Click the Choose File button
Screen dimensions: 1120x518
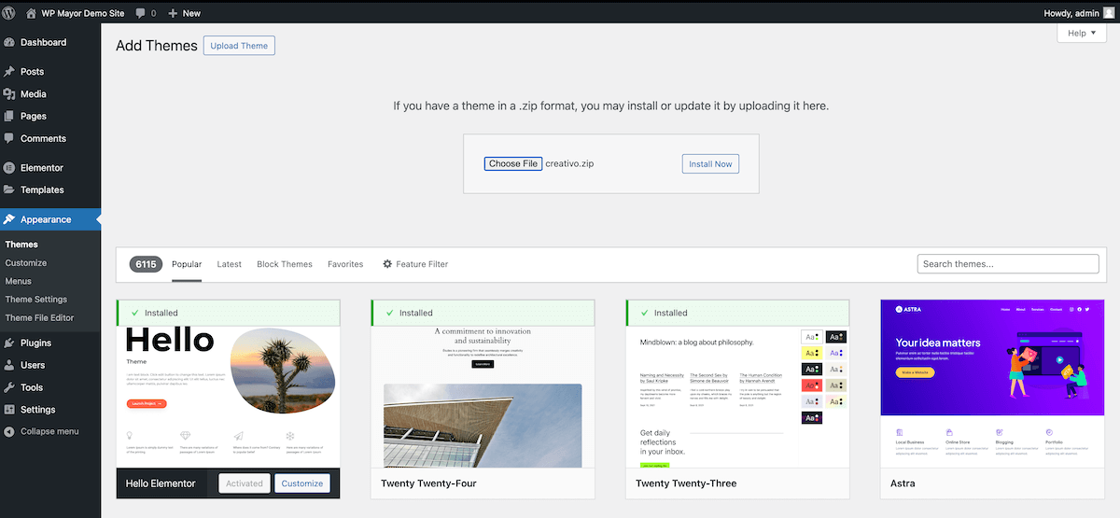pyautogui.click(x=513, y=163)
